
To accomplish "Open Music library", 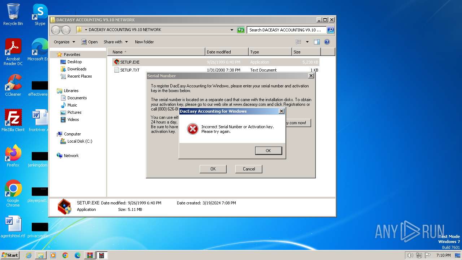I will pos(72,105).
